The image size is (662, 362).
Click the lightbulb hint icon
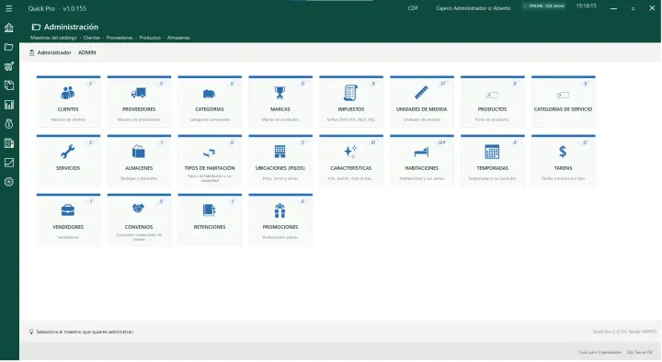coord(31,332)
